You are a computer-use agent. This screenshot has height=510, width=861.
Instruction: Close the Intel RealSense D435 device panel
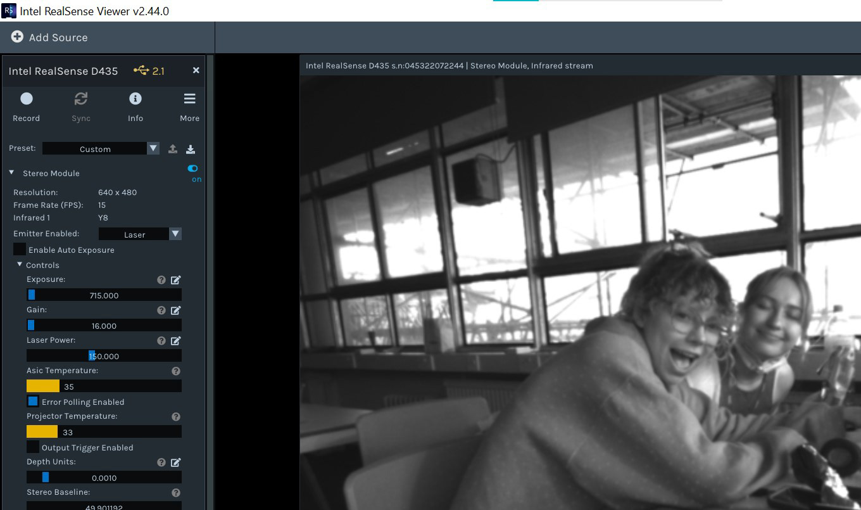(x=196, y=70)
